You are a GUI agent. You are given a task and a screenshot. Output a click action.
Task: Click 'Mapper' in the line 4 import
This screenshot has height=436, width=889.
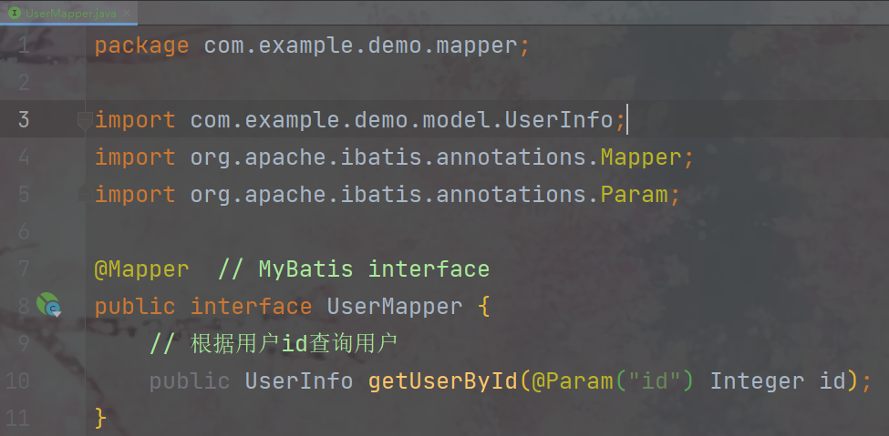641,157
